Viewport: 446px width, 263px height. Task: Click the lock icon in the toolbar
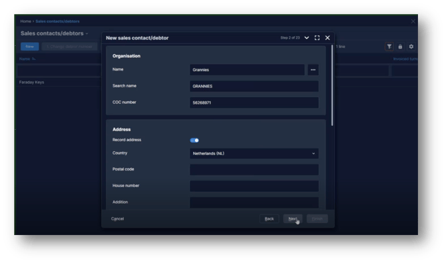(400, 47)
